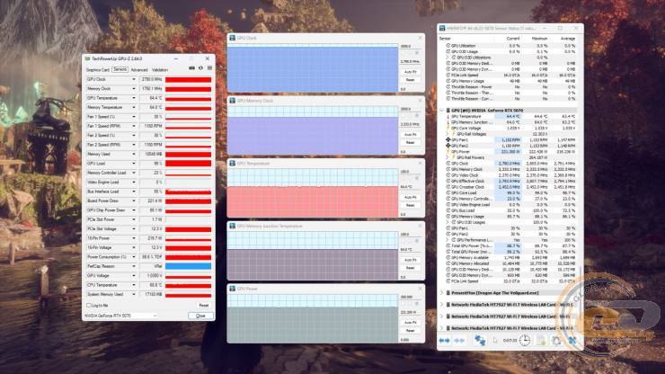Click the Average column header in HWiNFO
This screenshot has width=665, height=374.
(x=567, y=39)
